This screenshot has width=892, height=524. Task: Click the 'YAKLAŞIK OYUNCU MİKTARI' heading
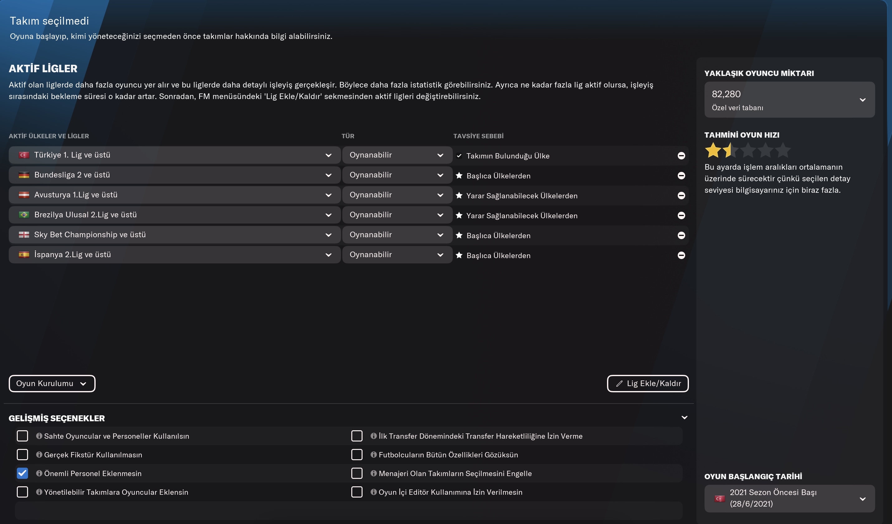(759, 73)
